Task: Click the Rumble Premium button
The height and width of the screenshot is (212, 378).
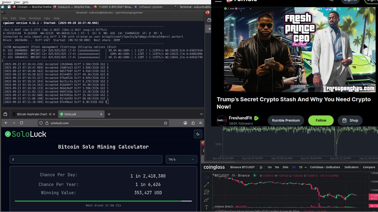Action: point(286,120)
